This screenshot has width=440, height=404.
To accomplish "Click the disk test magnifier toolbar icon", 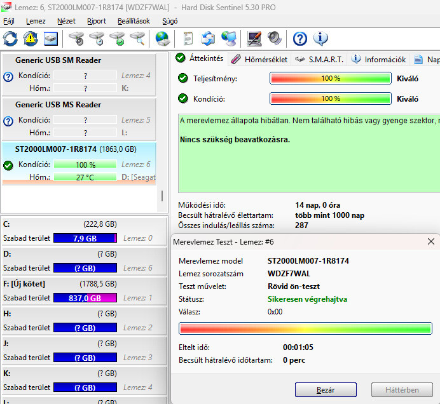I will coord(137,39).
